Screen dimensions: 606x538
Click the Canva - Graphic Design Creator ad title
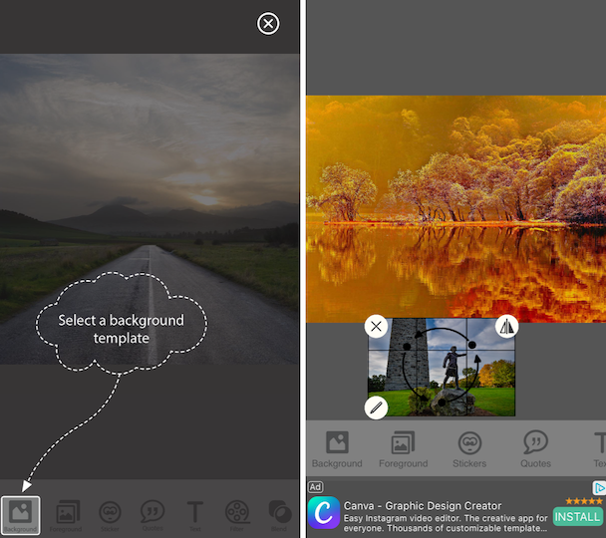coord(423,505)
